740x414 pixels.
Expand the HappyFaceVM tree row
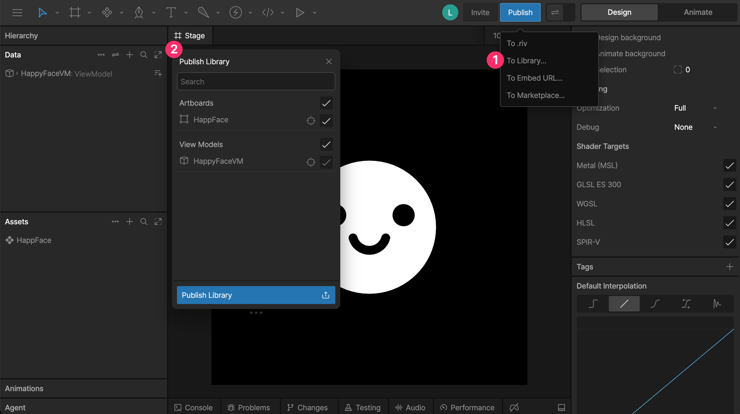17,73
